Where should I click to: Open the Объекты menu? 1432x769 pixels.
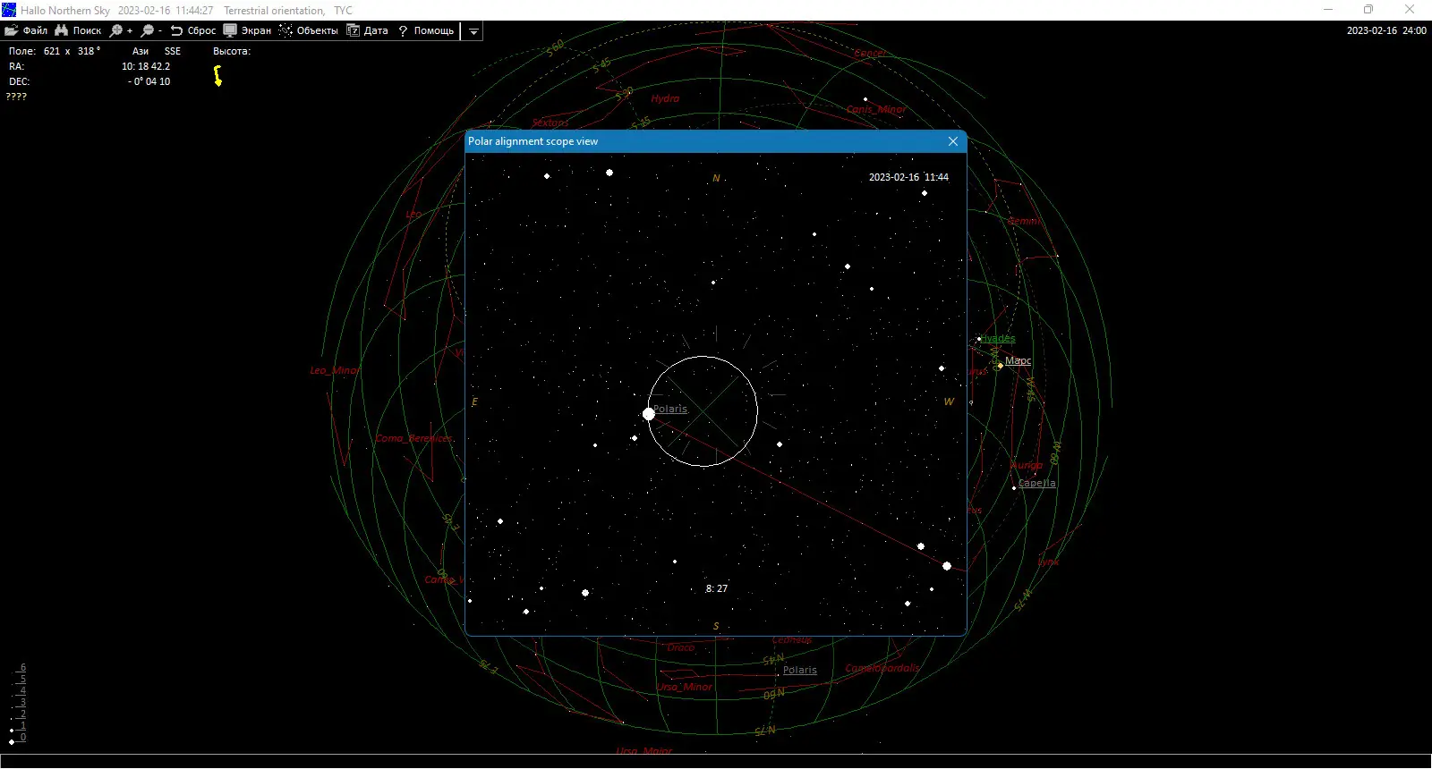309,30
